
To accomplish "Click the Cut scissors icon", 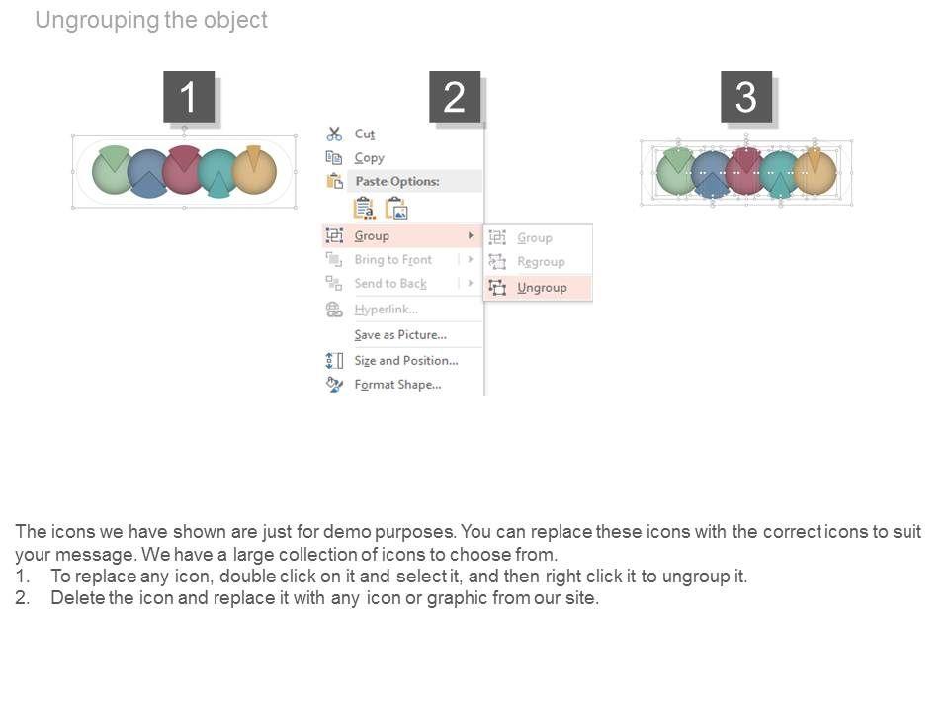I will 334,133.
